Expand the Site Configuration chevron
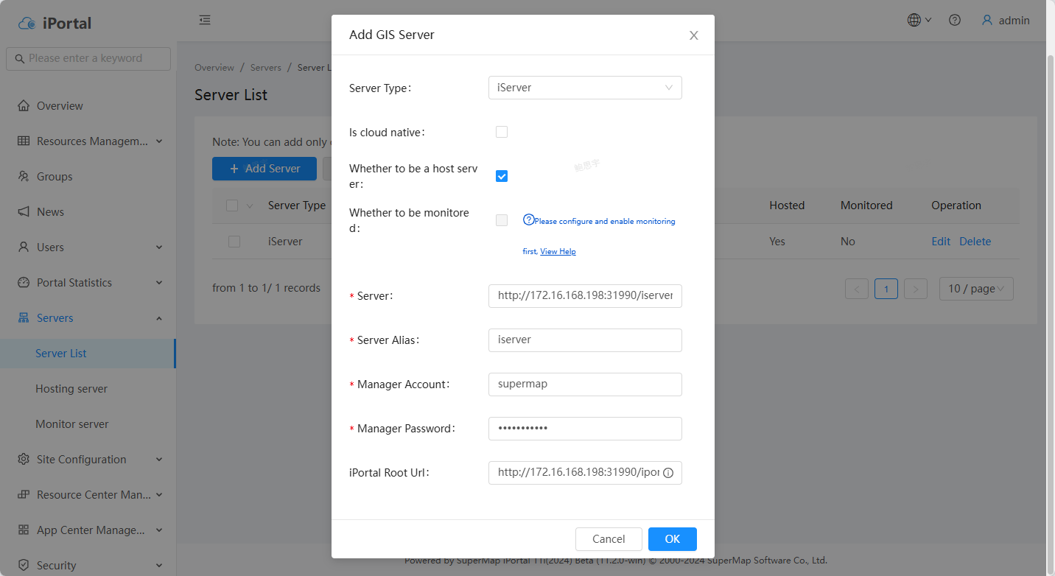This screenshot has width=1055, height=576. tap(159, 459)
